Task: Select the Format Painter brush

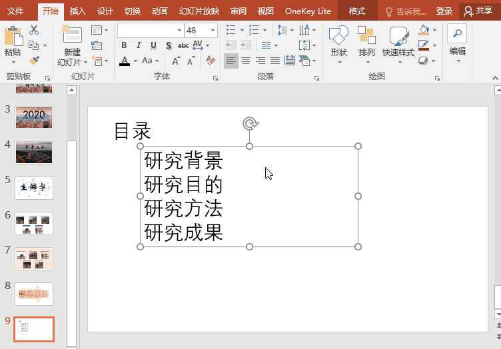Action: coord(34,60)
